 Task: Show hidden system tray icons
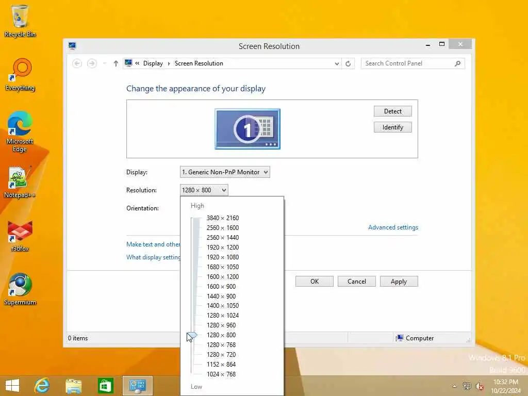coord(455,386)
